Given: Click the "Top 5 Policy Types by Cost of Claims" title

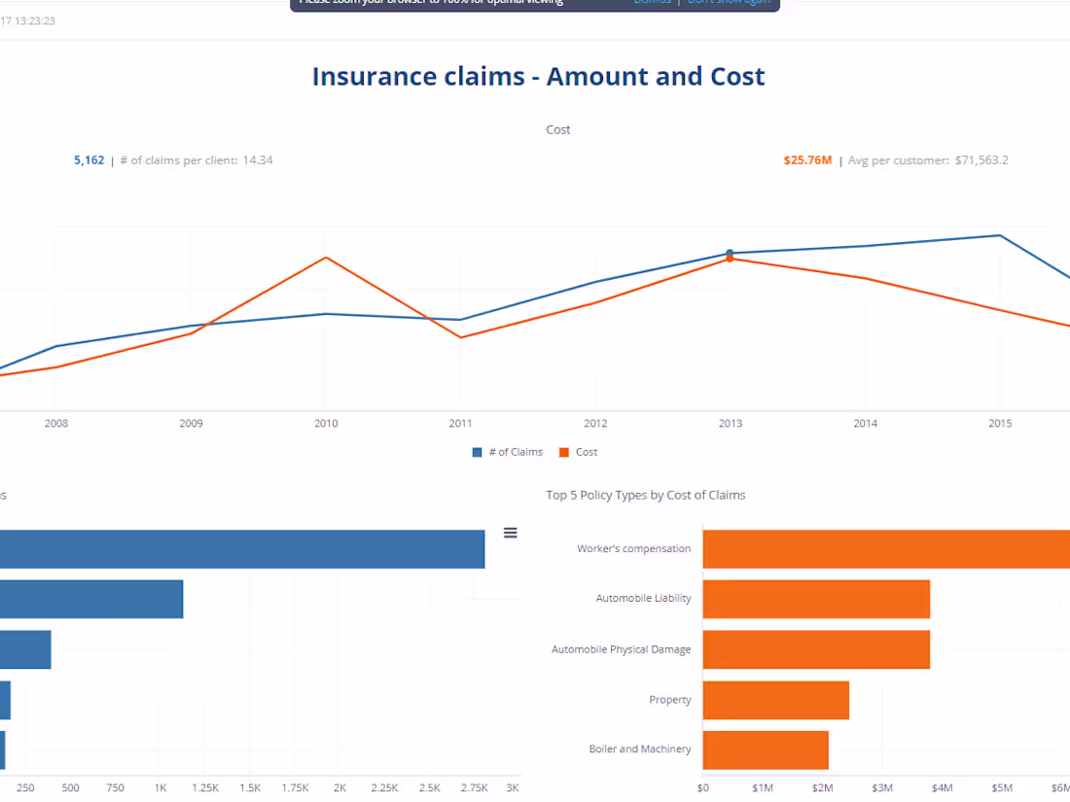Looking at the screenshot, I should click(645, 495).
